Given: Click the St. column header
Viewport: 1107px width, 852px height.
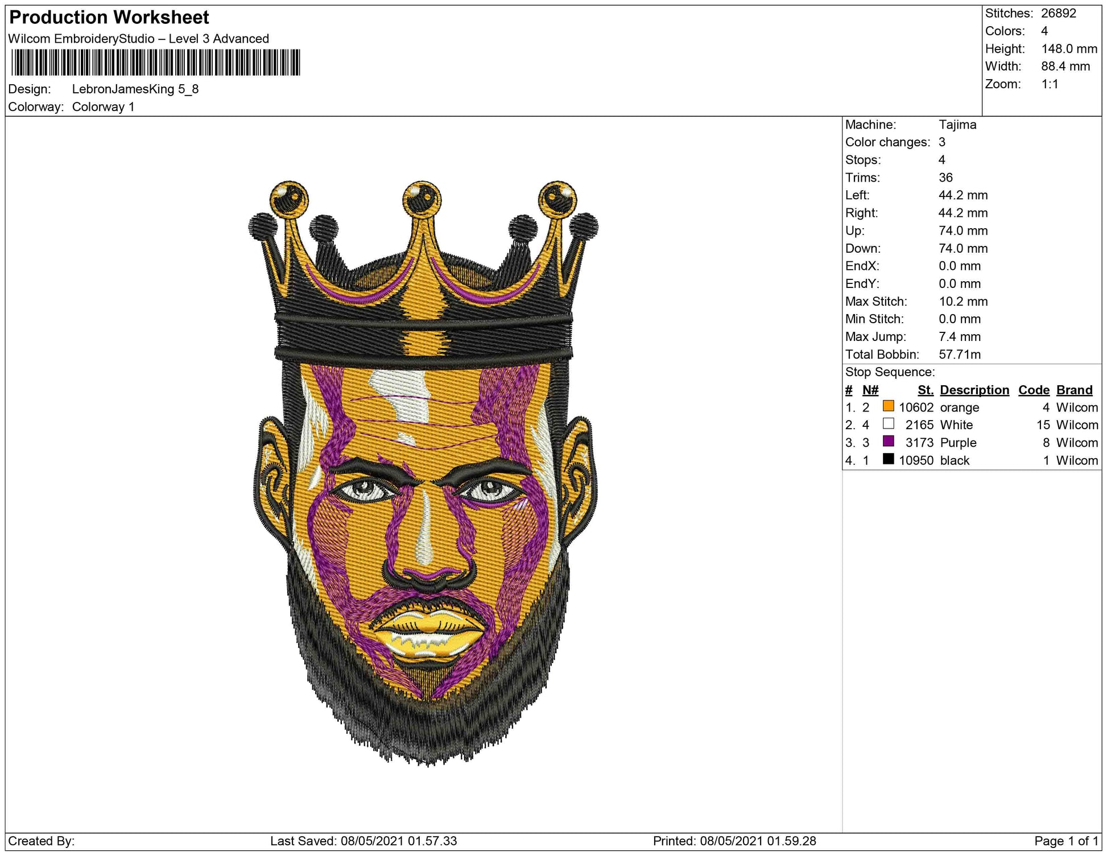Looking at the screenshot, I should [925, 390].
